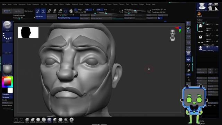This screenshot has height=125, width=222.
Task: Select the black main color swatch
Action: point(5,90)
